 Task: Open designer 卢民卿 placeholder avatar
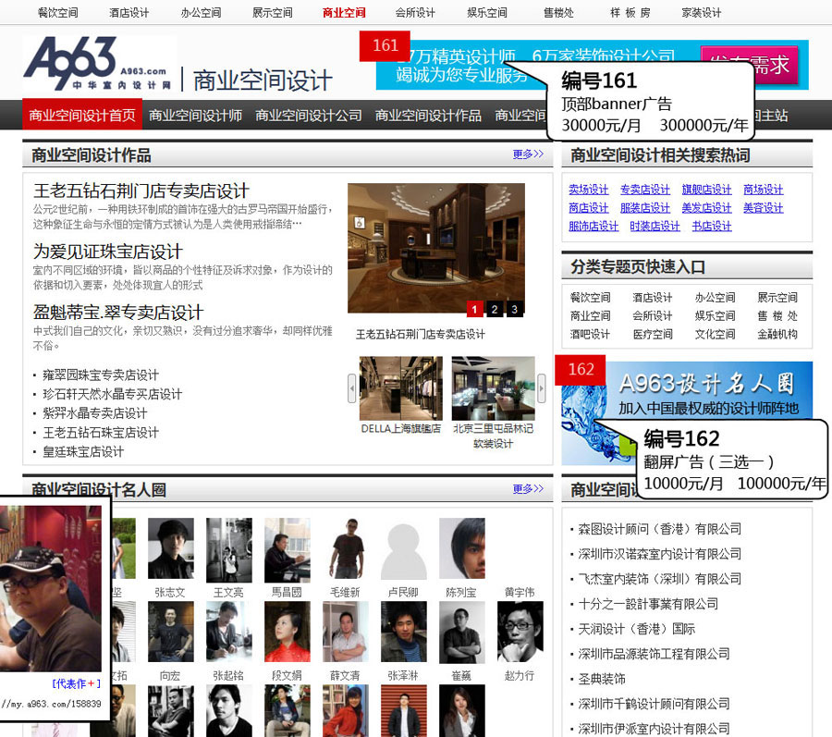pos(404,548)
